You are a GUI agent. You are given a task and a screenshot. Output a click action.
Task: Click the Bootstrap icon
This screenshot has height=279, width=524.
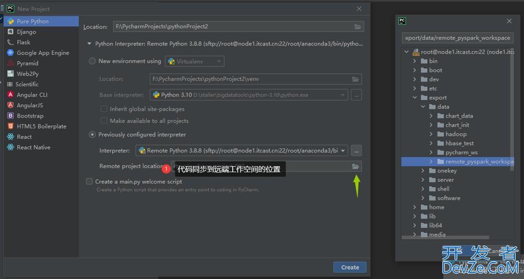pos(10,115)
